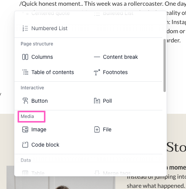
Task: Click the block menu scrollbar thumb
Action: coord(165,65)
